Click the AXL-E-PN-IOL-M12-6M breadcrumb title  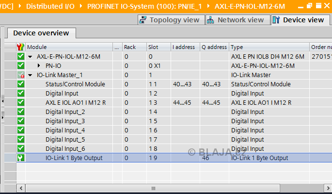pyautogui.click(x=250, y=6)
